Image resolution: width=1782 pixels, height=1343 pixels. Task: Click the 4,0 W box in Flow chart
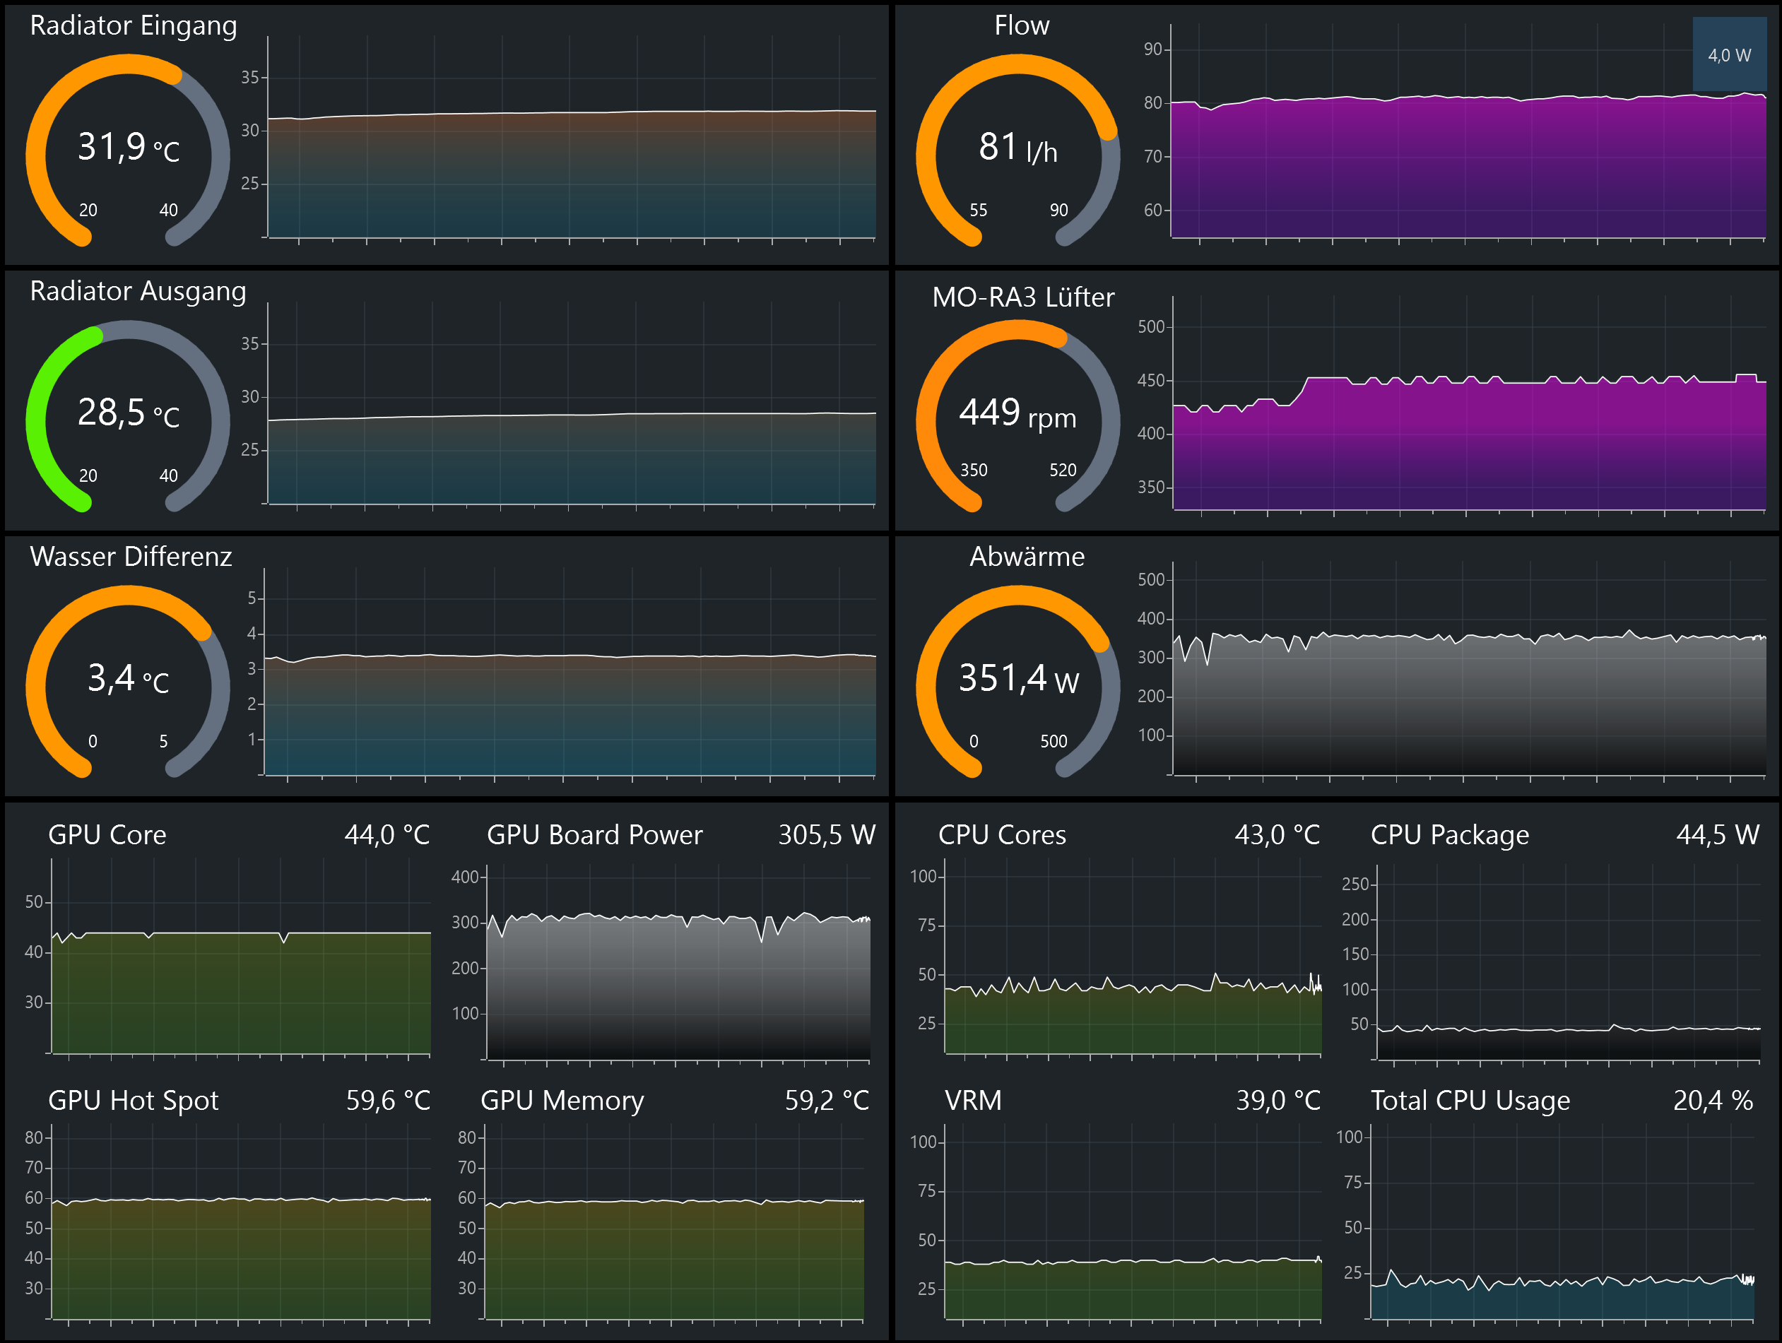(1729, 55)
